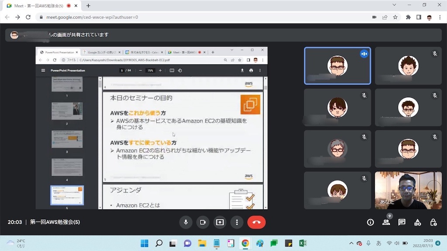Open a new Chrome tab
Image resolution: width=447 pixels, height=251 pixels.
click(88, 6)
